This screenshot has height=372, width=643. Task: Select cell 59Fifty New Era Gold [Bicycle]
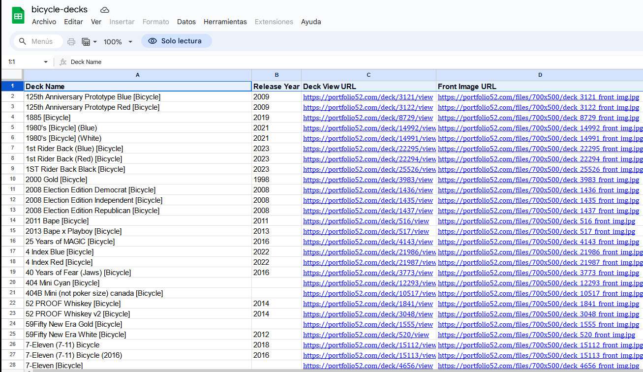tap(138, 324)
